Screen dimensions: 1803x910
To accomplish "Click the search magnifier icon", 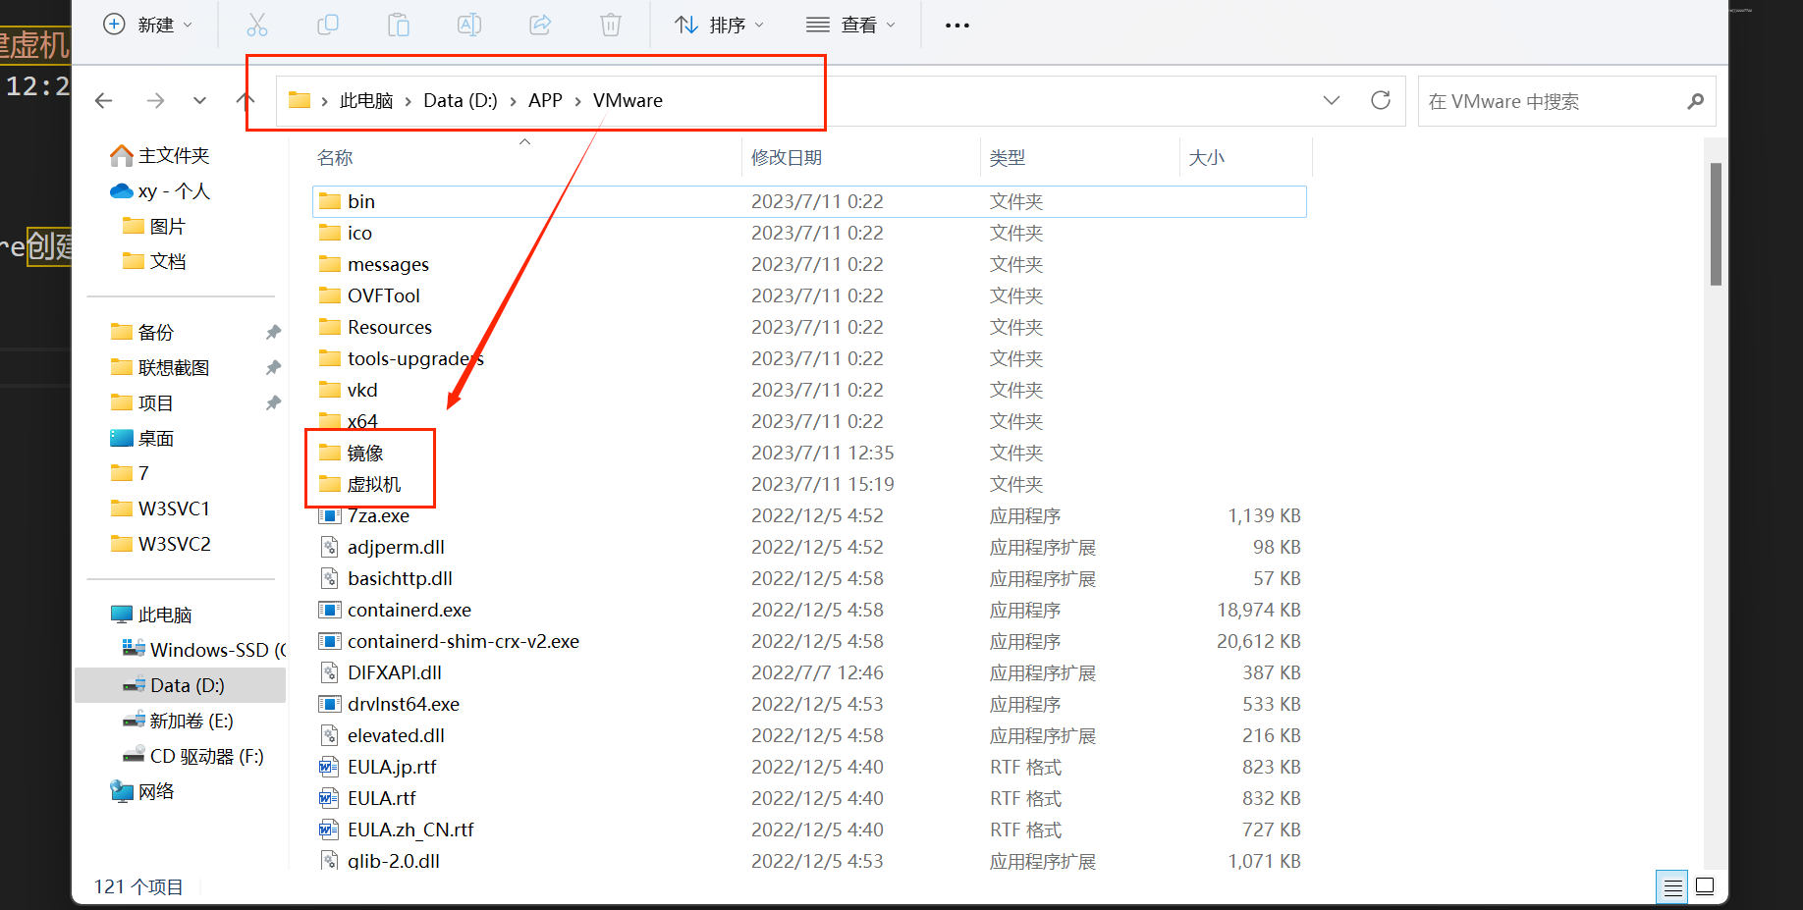I will click(x=1695, y=101).
